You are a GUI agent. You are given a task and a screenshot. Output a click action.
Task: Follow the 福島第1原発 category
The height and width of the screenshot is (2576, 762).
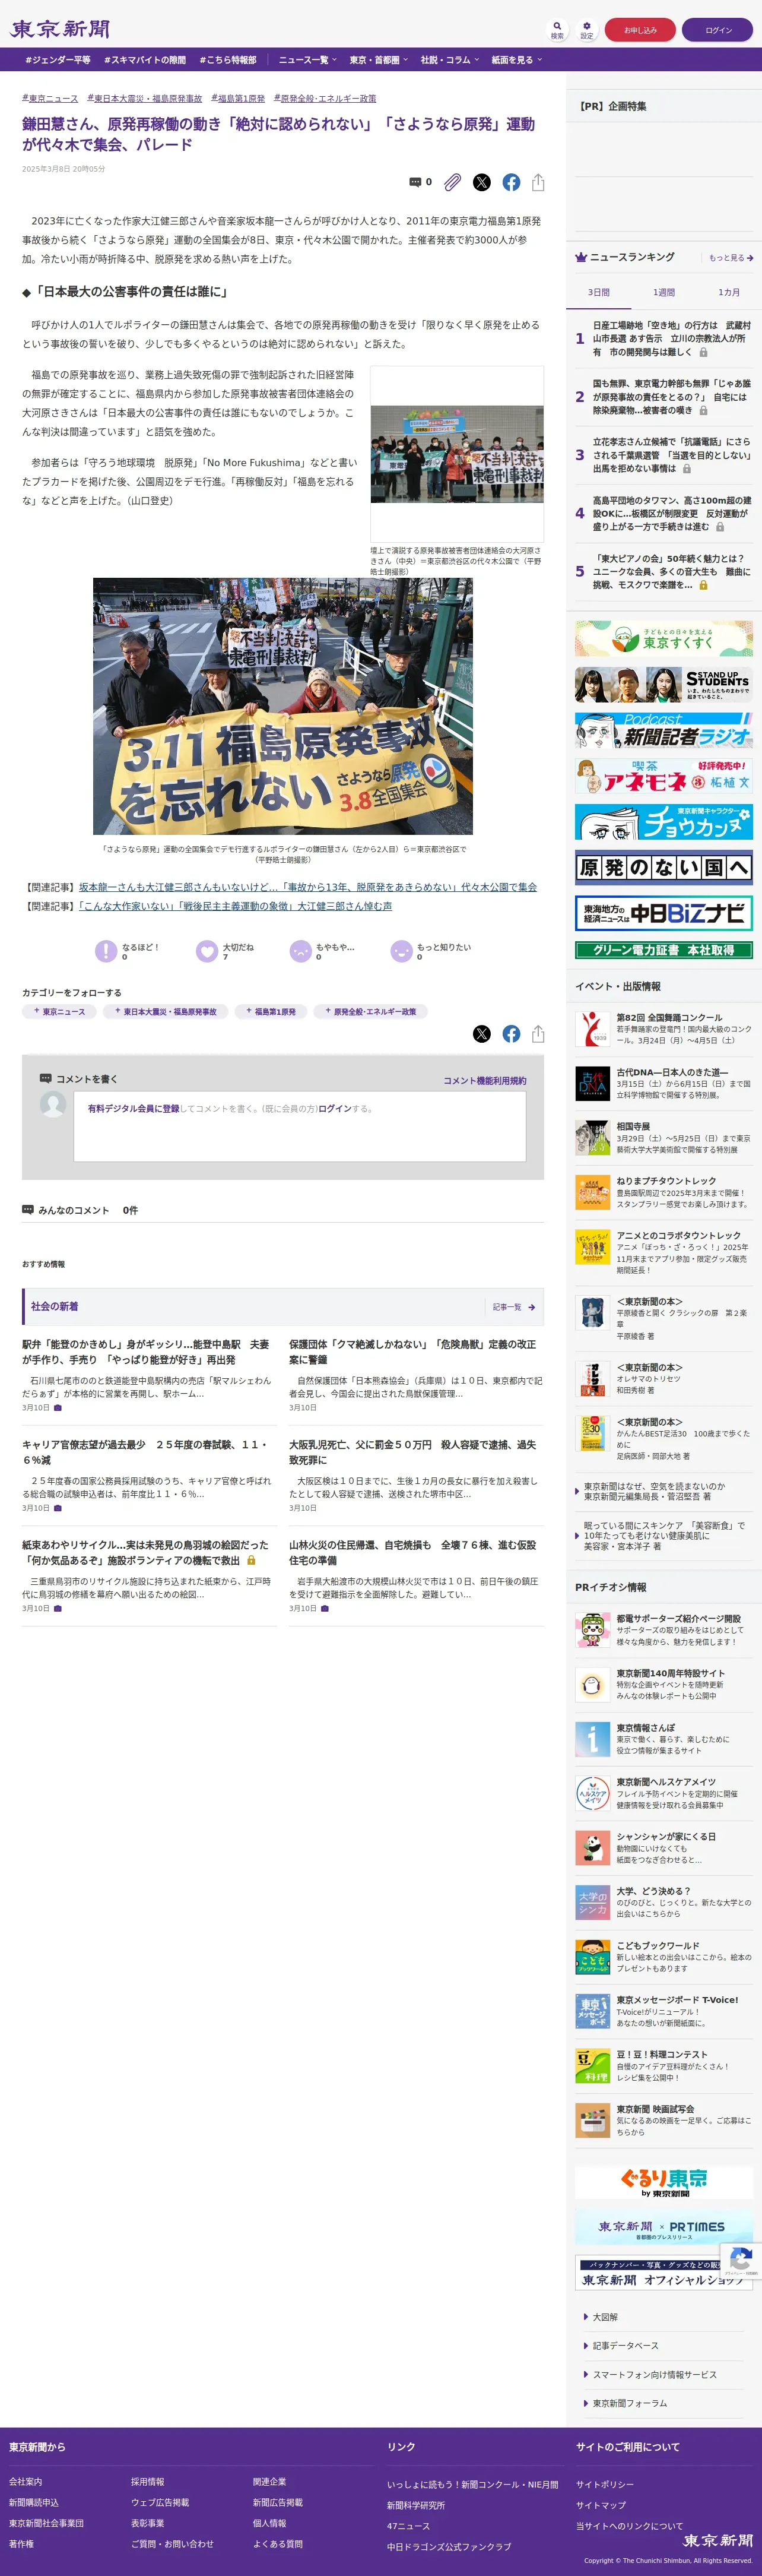click(x=270, y=1012)
